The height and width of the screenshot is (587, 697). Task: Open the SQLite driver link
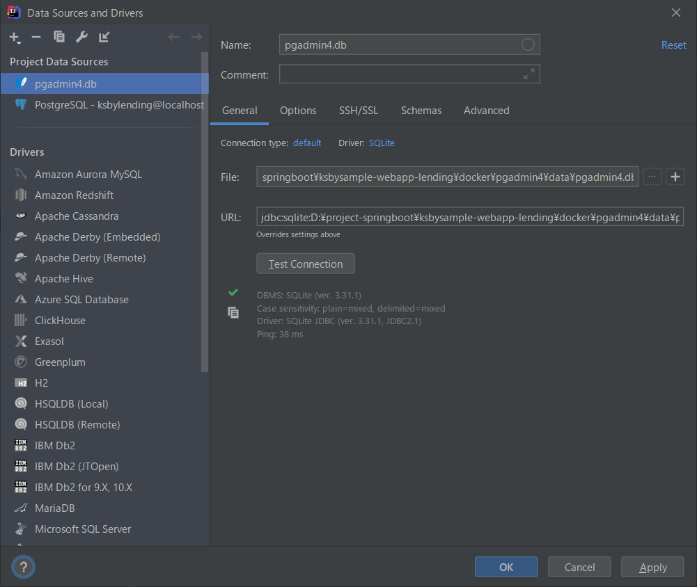[382, 143]
